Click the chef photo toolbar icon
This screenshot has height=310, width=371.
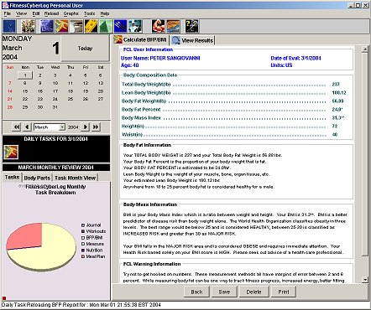[135, 26]
